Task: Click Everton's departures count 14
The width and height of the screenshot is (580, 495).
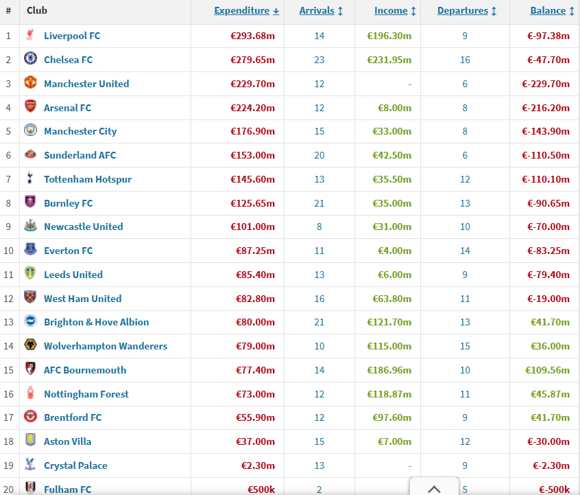Action: (x=465, y=251)
